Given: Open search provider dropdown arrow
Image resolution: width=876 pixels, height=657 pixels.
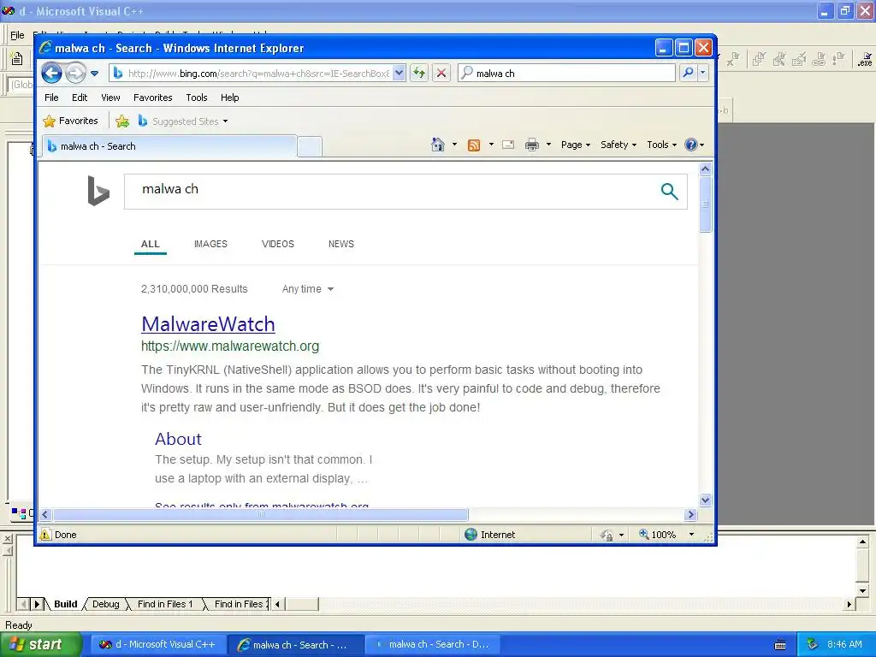Looking at the screenshot, I should pos(703,74).
